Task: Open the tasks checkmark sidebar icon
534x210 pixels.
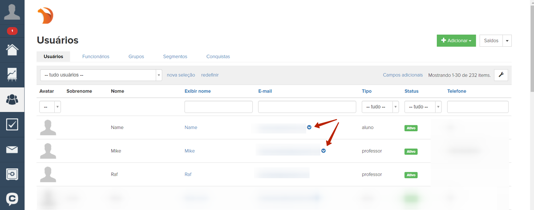Action: pyautogui.click(x=12, y=124)
